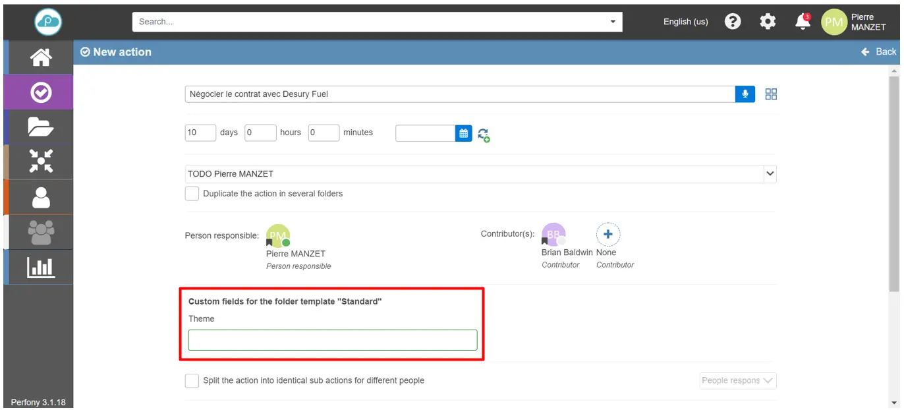Click the Back link
904x410 pixels.
879,52
